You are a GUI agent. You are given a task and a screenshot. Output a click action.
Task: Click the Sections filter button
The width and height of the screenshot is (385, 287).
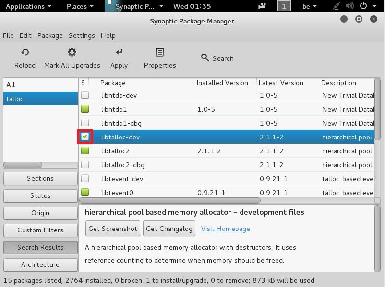(40, 178)
